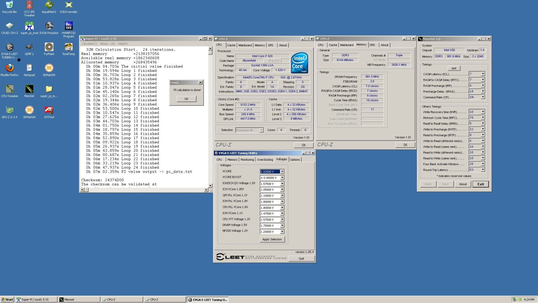Open the ATITool desktop shortcut
Viewport: 538px width, 303px height.
coord(49,111)
